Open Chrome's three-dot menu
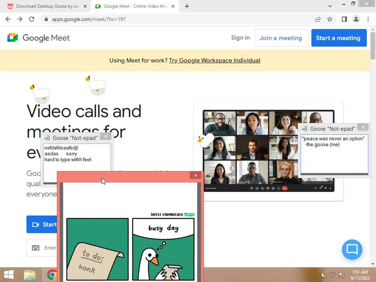The image size is (376, 282). (x=368, y=19)
